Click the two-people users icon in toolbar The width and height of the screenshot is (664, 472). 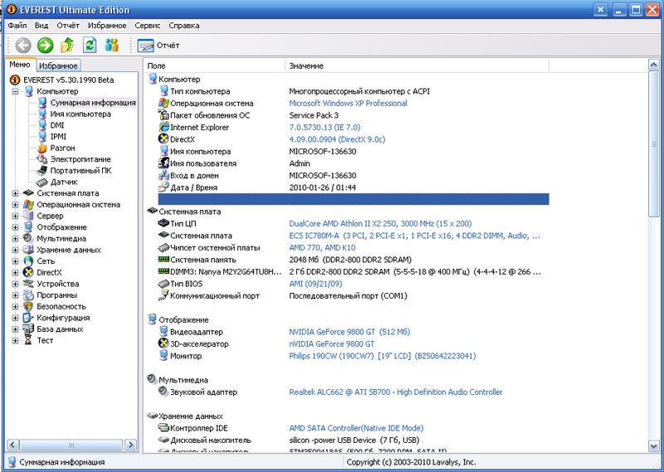[x=111, y=45]
